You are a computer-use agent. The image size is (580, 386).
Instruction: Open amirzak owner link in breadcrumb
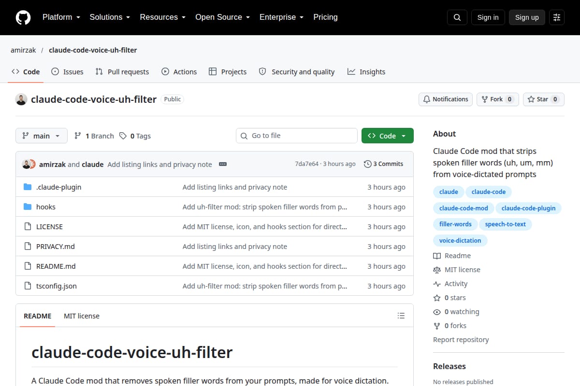click(23, 50)
